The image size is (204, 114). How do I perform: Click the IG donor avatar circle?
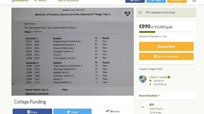(143, 107)
